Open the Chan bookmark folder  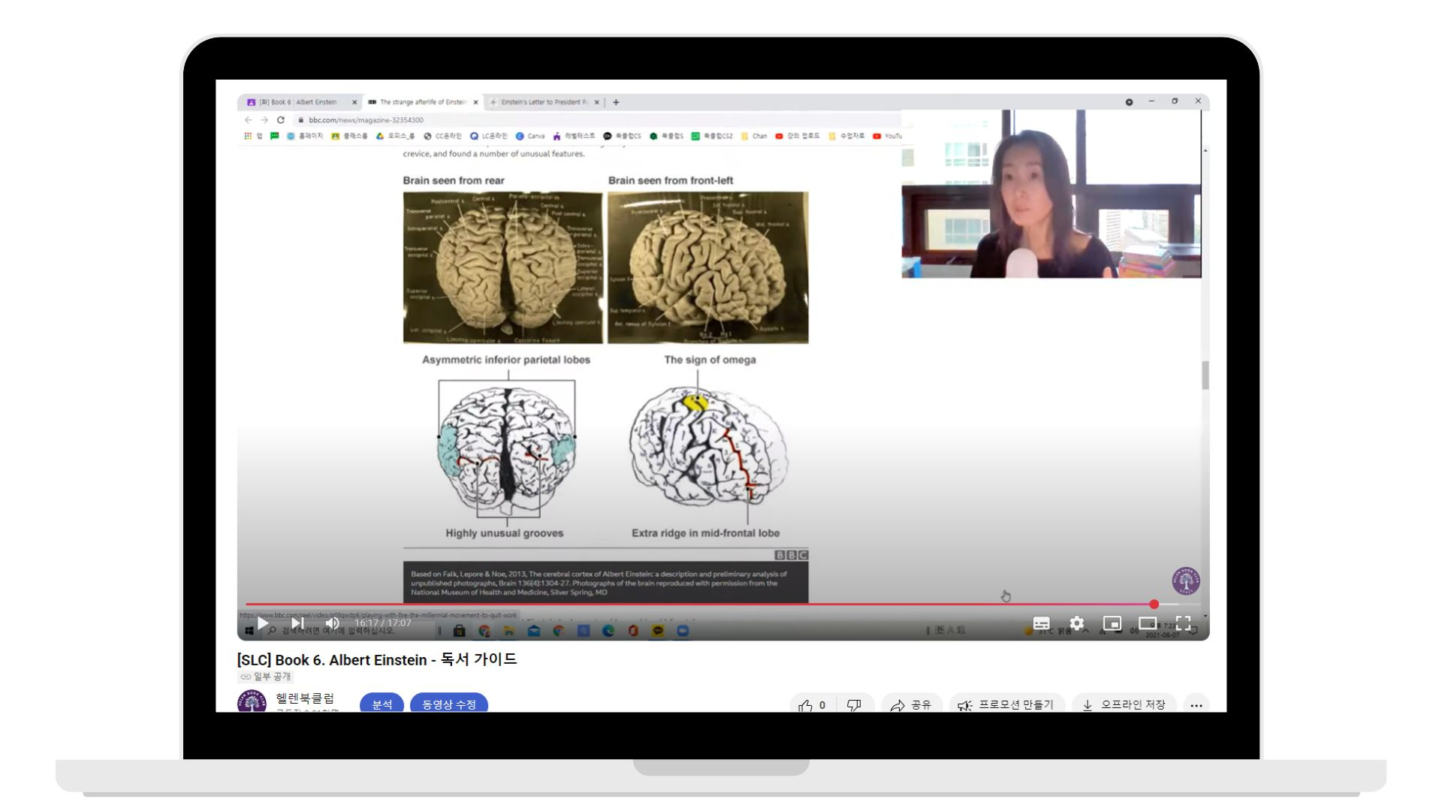pyautogui.click(x=754, y=136)
